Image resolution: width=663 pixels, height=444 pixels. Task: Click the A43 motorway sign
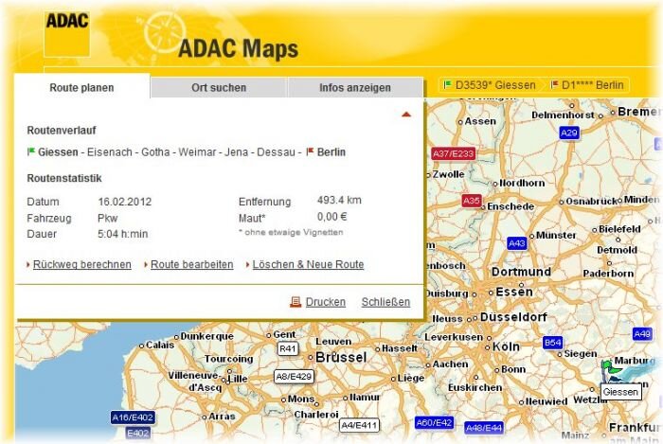click(x=517, y=243)
